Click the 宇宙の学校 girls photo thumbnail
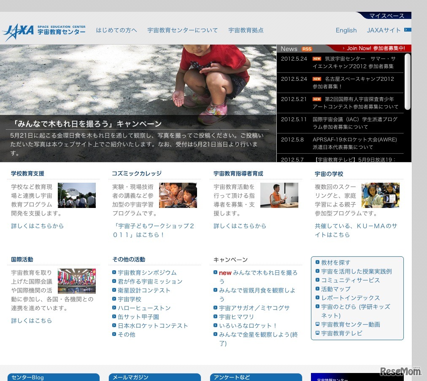This screenshot has height=381, width=427. click(x=381, y=195)
